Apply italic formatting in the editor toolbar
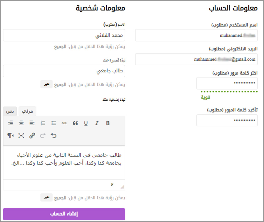Image resolution: width=264 pixels, height=222 pixels. click(x=97, y=123)
